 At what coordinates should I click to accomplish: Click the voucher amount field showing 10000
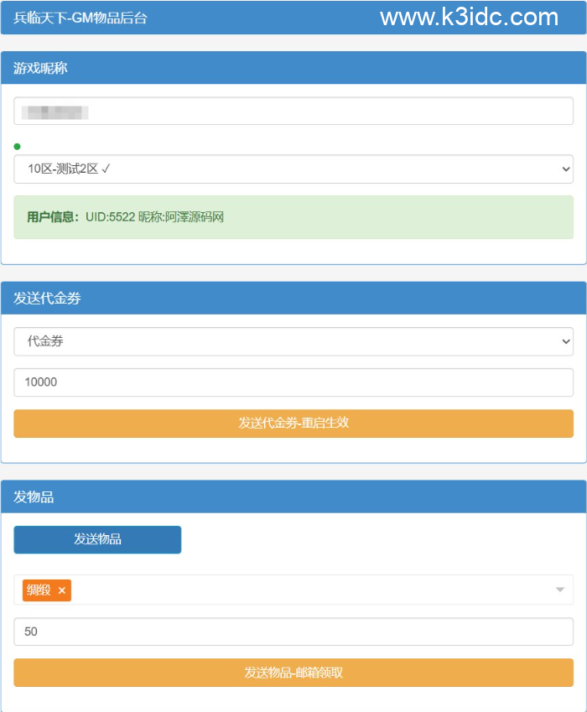[x=293, y=382]
